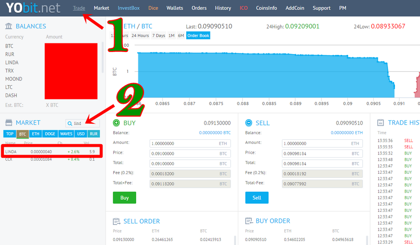This screenshot has height=245, width=420.
Task: Click the Sell Price input field
Action: pos(322,154)
